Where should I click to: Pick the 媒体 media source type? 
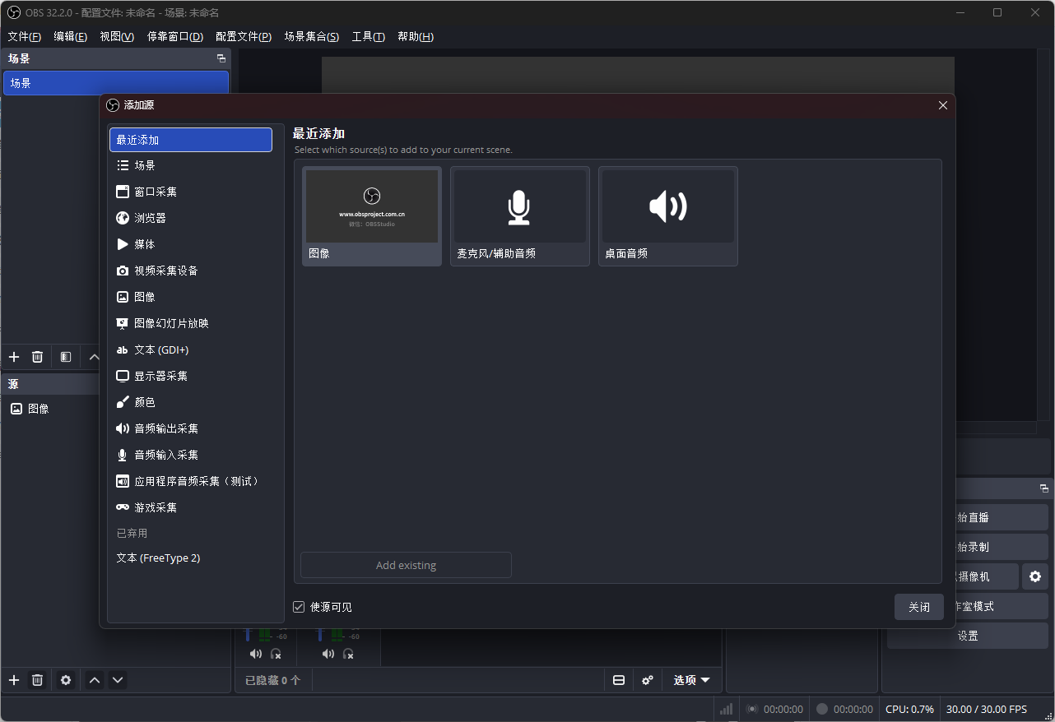pyautogui.click(x=191, y=244)
